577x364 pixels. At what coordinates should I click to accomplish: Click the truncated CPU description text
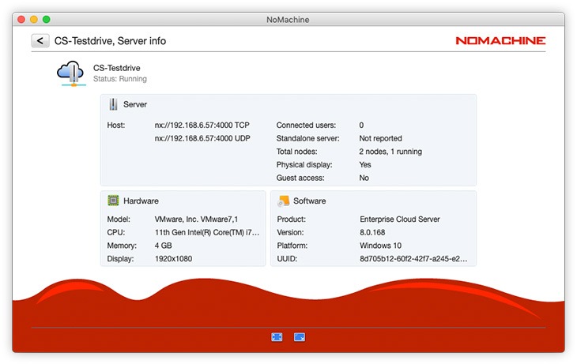pyautogui.click(x=207, y=232)
